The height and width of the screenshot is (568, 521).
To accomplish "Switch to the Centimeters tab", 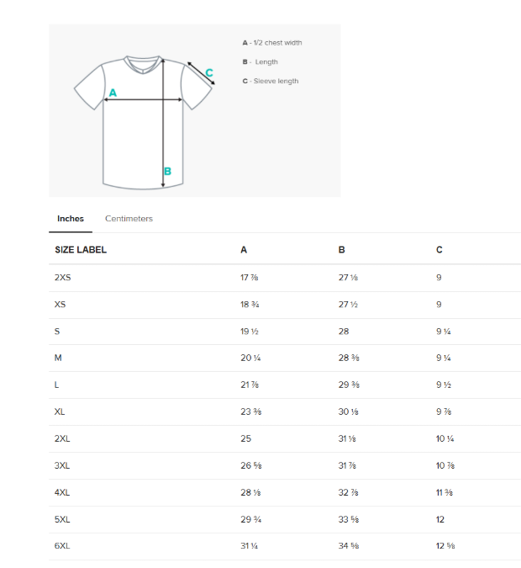I will click(x=129, y=219).
